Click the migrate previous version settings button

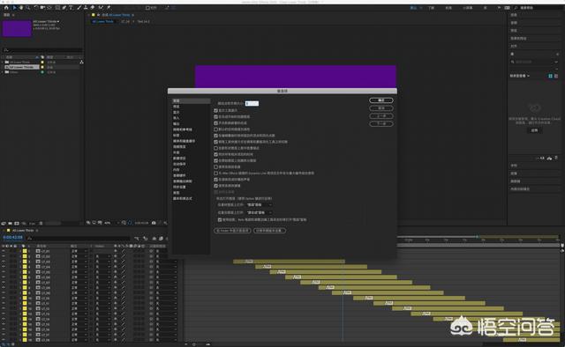coord(269,231)
